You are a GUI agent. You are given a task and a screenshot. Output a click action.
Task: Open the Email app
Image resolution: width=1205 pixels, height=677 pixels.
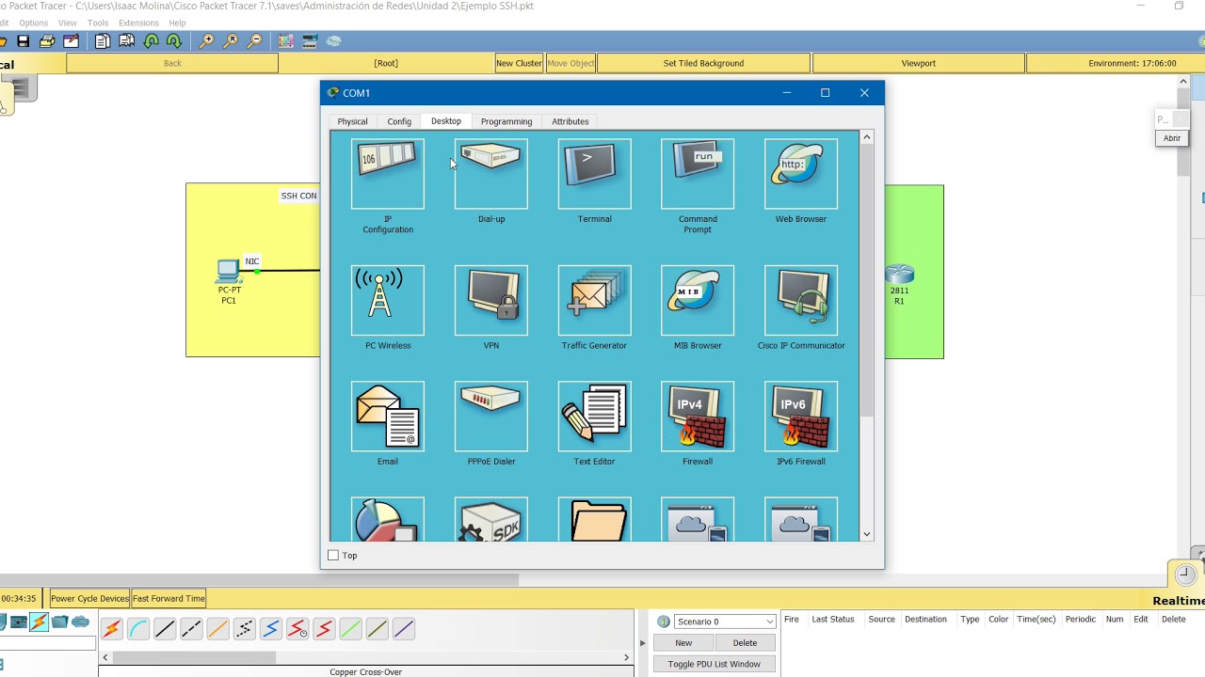[388, 417]
